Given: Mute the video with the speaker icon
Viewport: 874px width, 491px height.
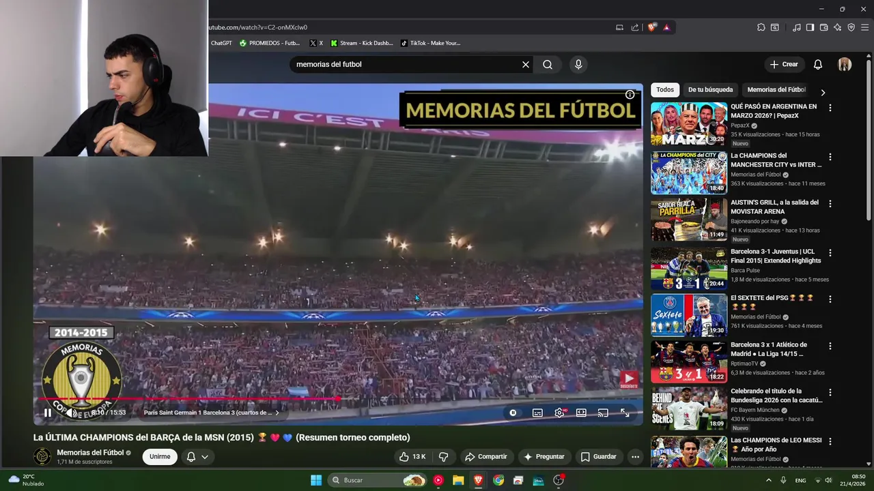Looking at the screenshot, I should [70, 413].
